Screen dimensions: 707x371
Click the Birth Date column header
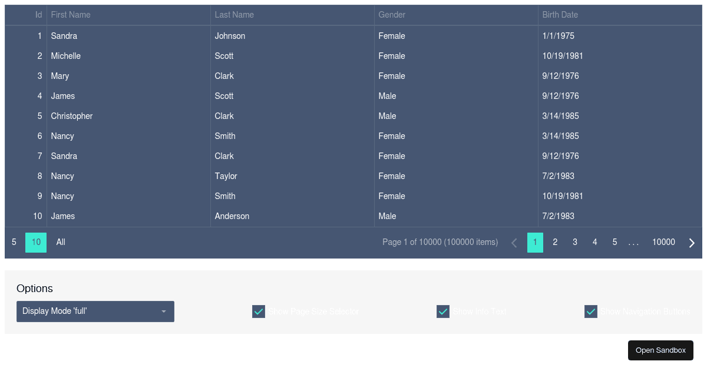click(x=560, y=15)
